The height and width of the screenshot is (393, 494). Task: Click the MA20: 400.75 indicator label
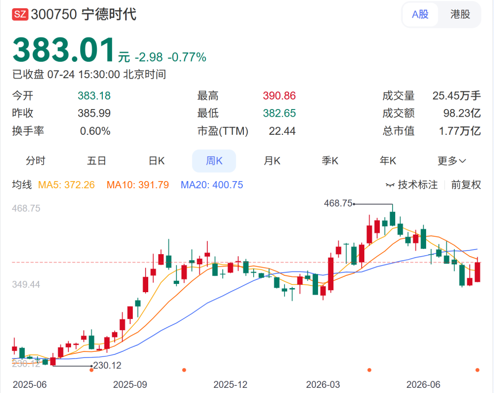point(211,185)
